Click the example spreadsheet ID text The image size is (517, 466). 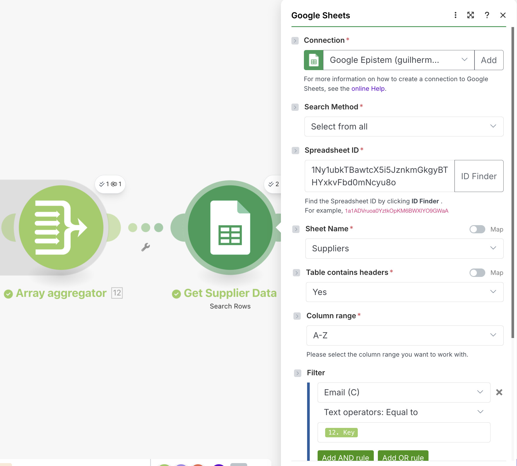(396, 211)
